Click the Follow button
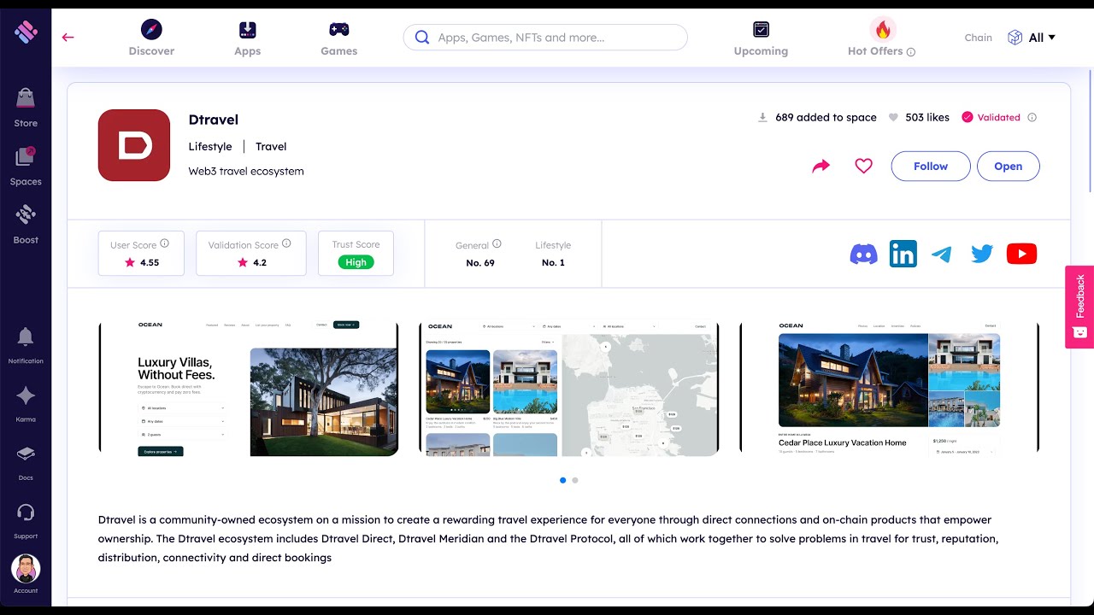Viewport: 1094px width, 615px height. (x=931, y=167)
